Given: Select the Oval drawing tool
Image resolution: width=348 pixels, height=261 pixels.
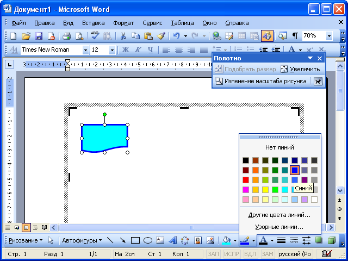Looking at the screenshot, I should (x=147, y=240).
